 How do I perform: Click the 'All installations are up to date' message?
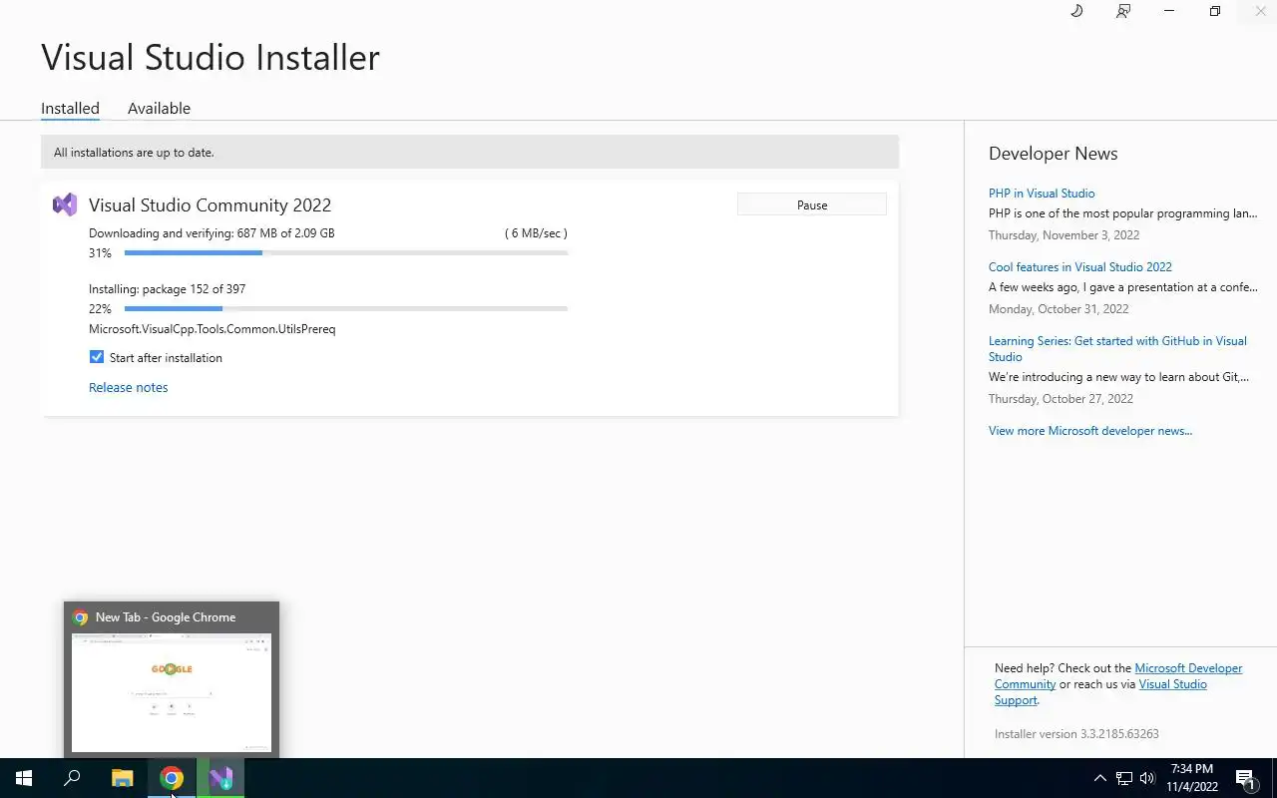pos(134,153)
